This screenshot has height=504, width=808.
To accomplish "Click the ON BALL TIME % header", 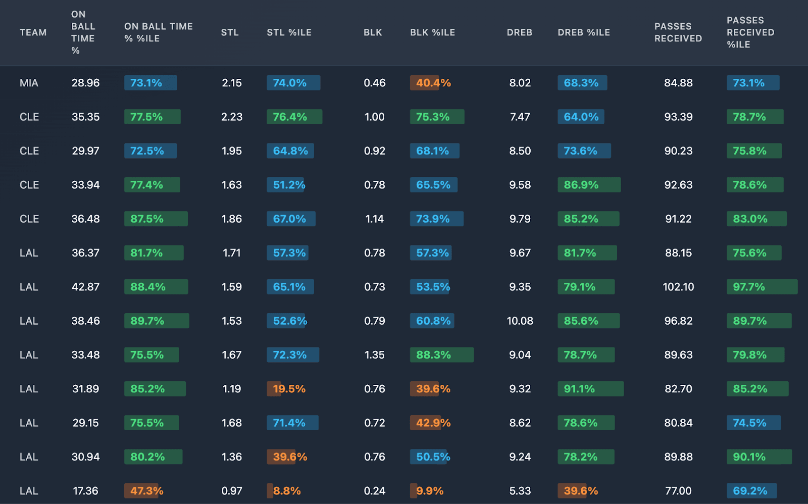I will click(x=83, y=32).
